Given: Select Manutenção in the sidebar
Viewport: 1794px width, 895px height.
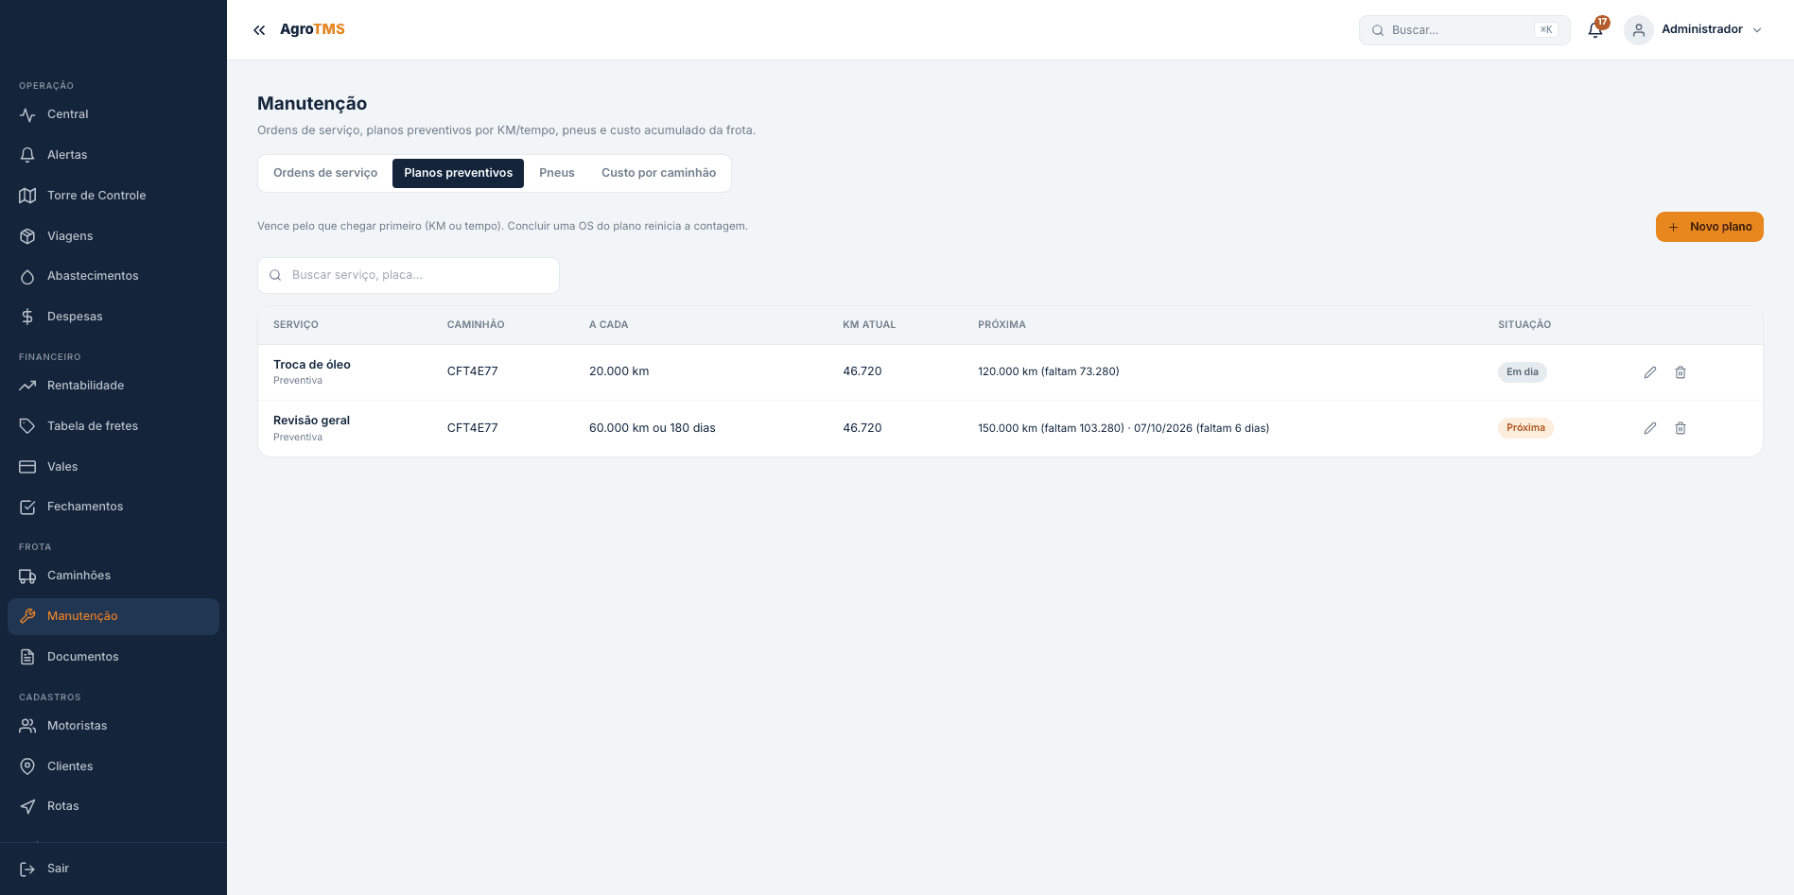Looking at the screenshot, I should [113, 616].
